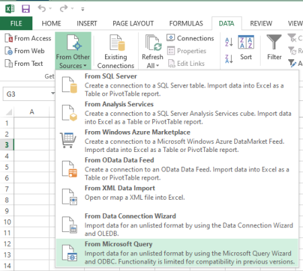The width and height of the screenshot is (303, 271).
Task: Click cell A9
Action: click(x=32, y=211)
